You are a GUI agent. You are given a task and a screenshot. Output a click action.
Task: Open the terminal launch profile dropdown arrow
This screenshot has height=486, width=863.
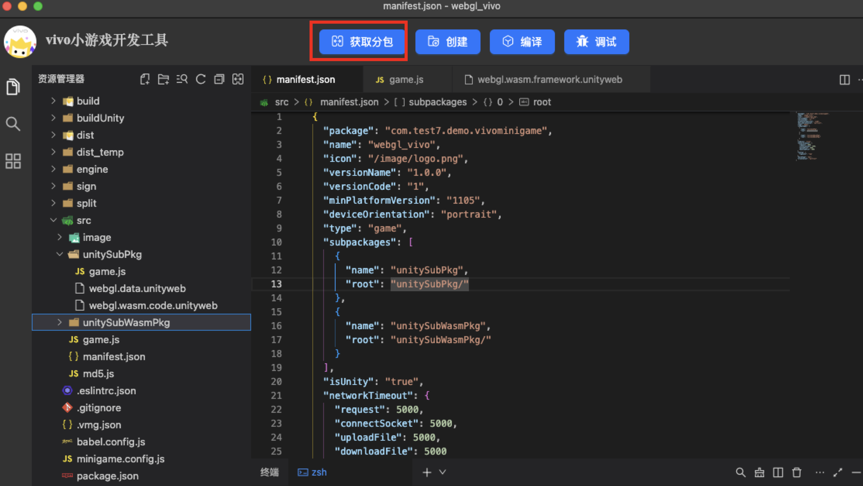[x=443, y=472]
